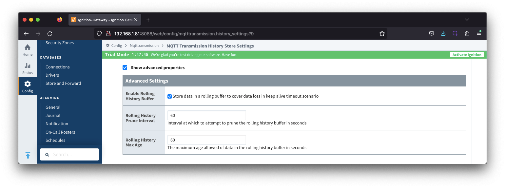Expand the list all tabs chevron
The width and height of the screenshot is (505, 188).
click(x=467, y=20)
